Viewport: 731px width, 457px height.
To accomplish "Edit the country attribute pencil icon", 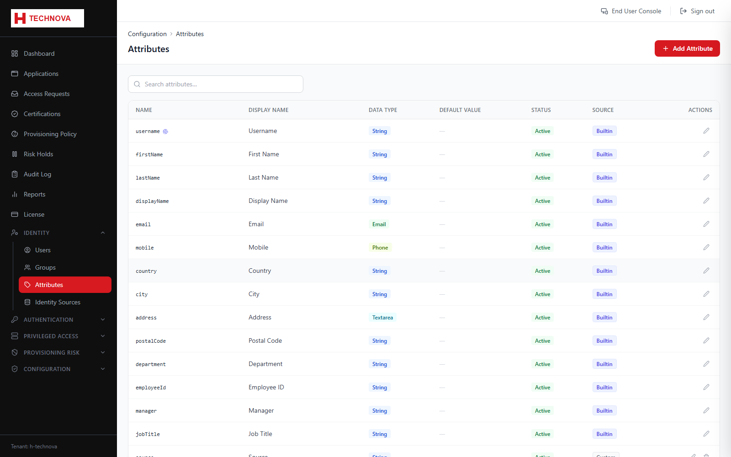I will [706, 271].
